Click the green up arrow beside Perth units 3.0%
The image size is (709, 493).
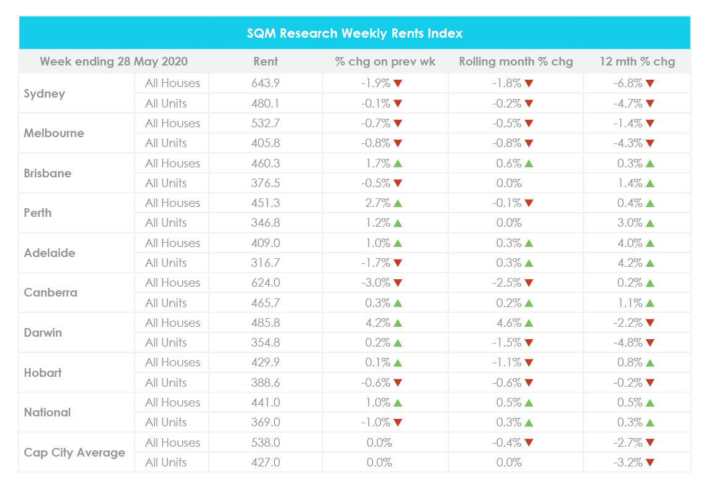[650, 223]
